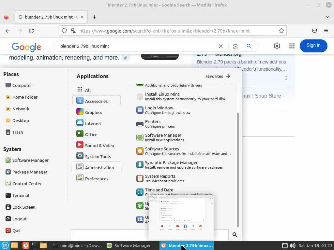The image size is (334, 250).
Task: Click the volume icon in tray
Action: point(292,245)
